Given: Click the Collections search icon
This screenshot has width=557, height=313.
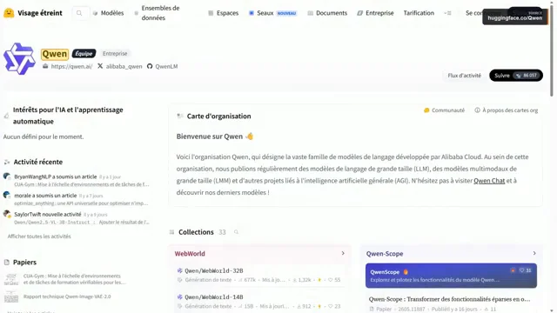Looking at the screenshot, I should tap(236, 232).
